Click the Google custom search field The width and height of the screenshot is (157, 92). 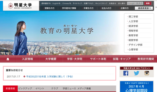(135, 3)
